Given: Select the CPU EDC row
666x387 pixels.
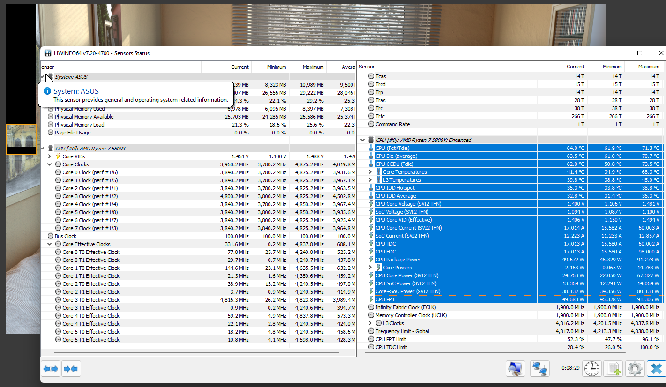Looking at the screenshot, I should click(x=511, y=252).
